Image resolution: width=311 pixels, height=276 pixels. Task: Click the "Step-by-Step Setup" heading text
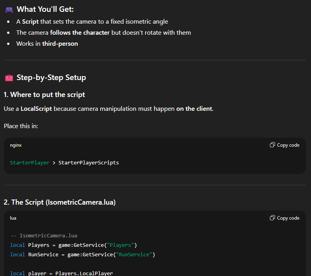pyautogui.click(x=51, y=78)
